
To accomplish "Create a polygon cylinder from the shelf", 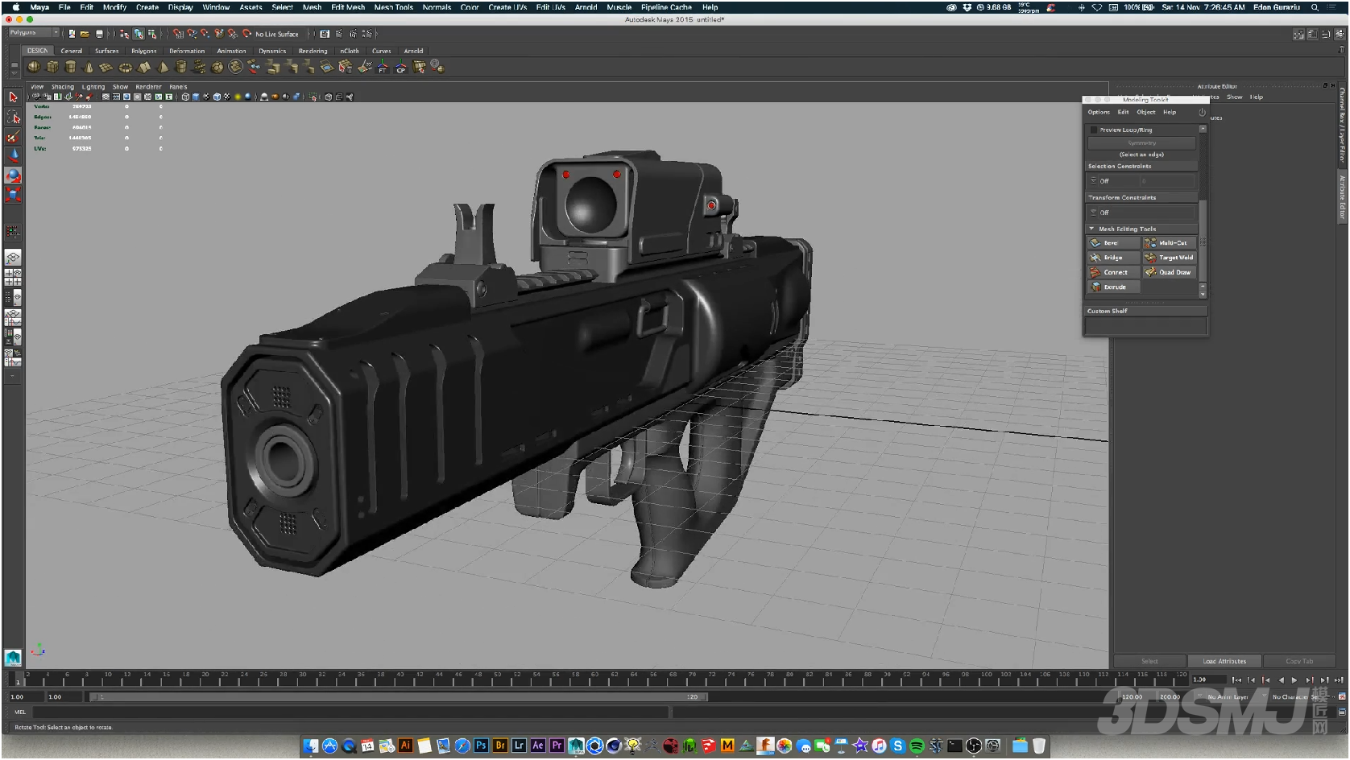I will tap(70, 67).
